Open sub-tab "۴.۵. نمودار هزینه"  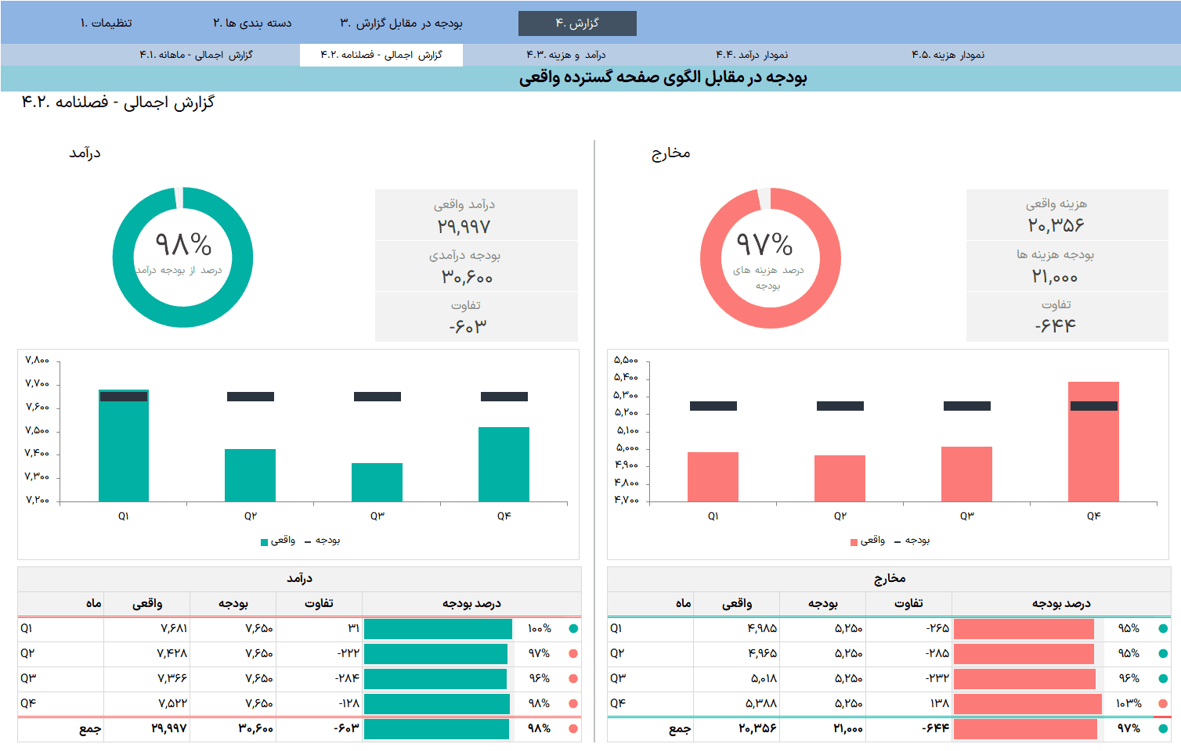(948, 55)
